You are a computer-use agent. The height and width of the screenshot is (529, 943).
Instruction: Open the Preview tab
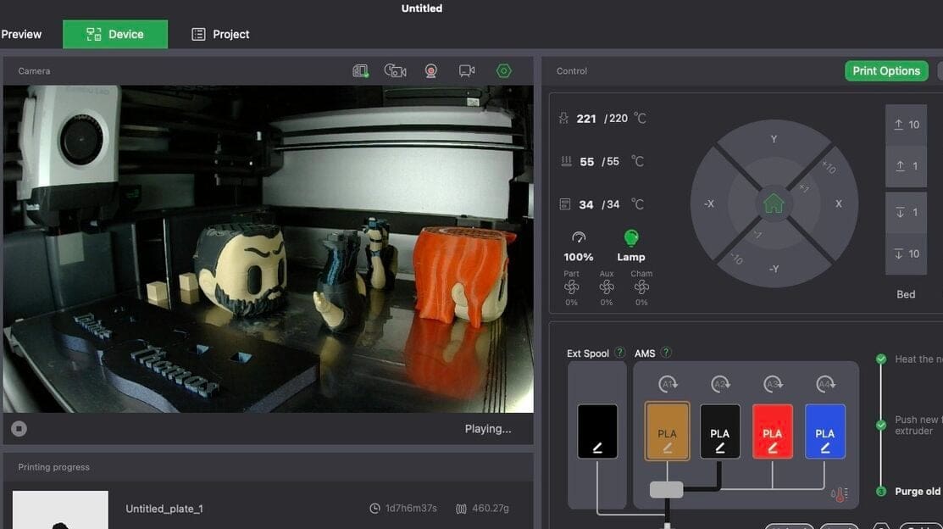(20, 34)
